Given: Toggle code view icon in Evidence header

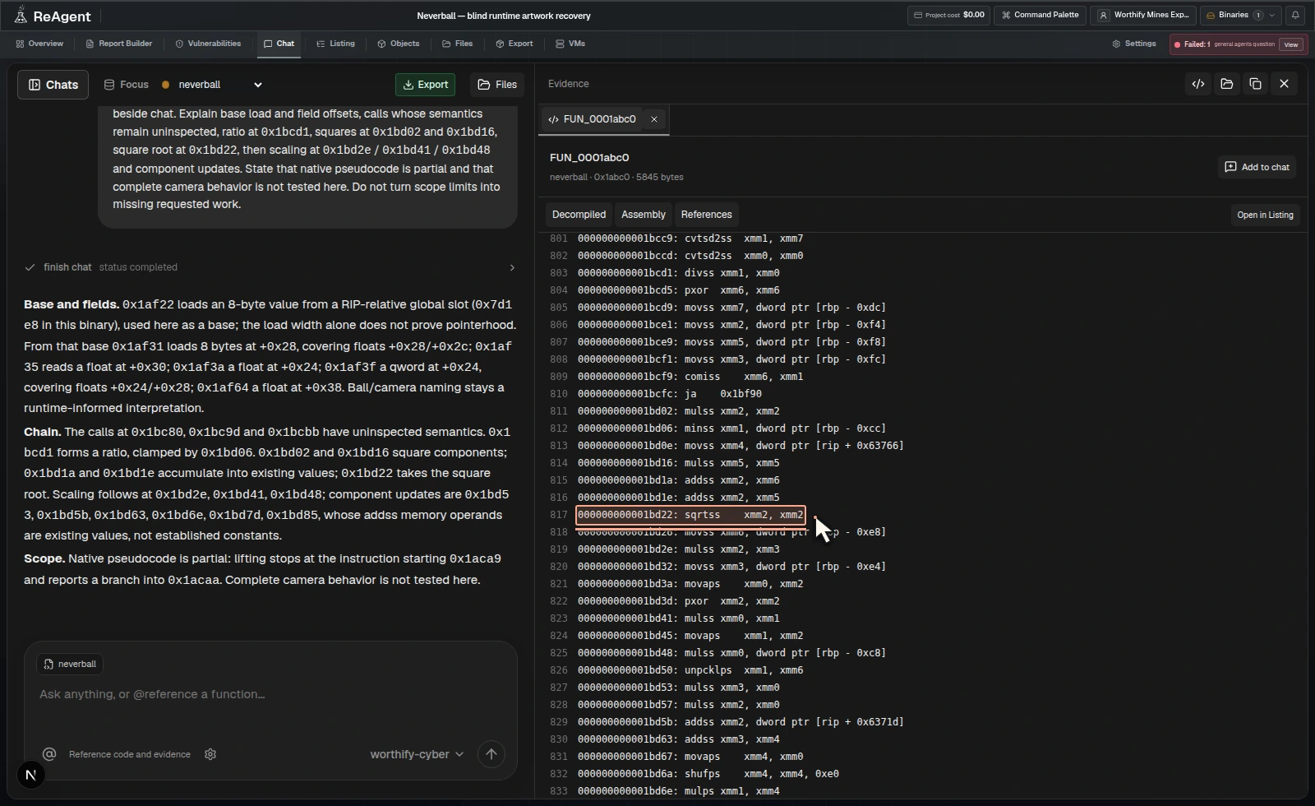Looking at the screenshot, I should tap(1198, 84).
